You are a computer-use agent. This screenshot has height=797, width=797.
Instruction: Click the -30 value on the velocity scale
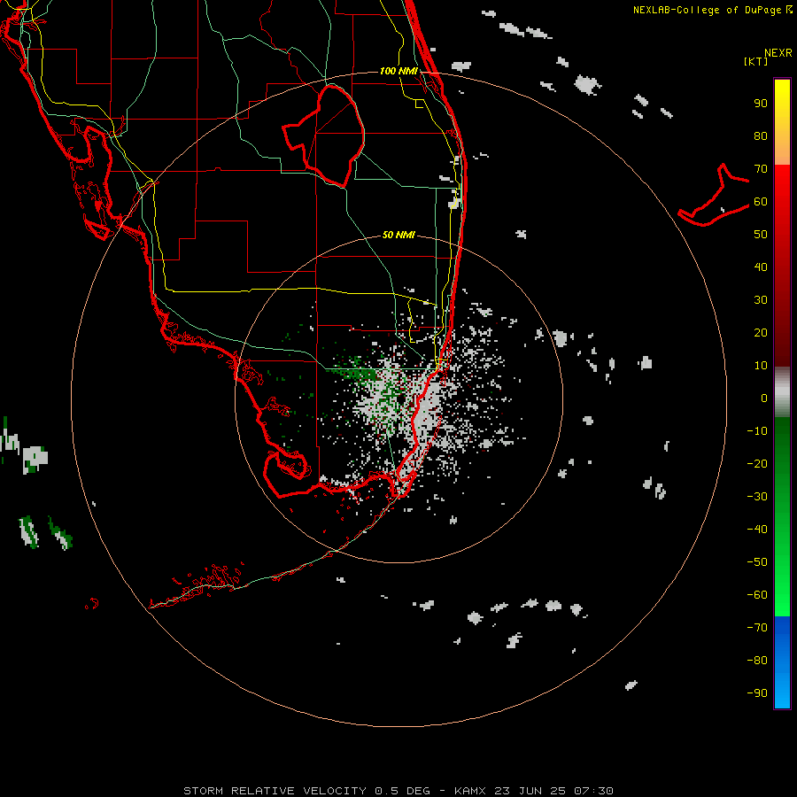coord(757,497)
